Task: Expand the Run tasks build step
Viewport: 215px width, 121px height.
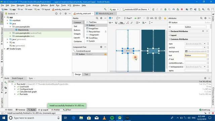Action: pos(15,94)
